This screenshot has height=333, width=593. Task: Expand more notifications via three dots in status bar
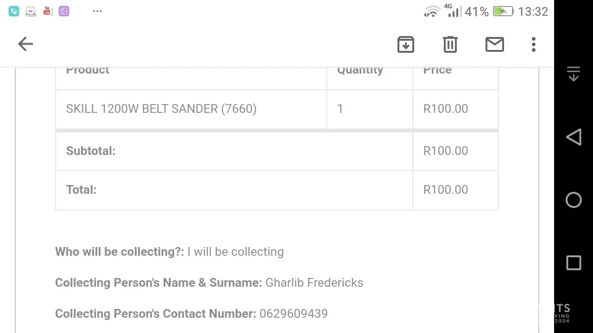point(97,11)
